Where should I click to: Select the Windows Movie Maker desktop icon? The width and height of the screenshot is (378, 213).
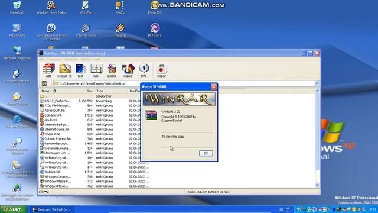coord(51,8)
